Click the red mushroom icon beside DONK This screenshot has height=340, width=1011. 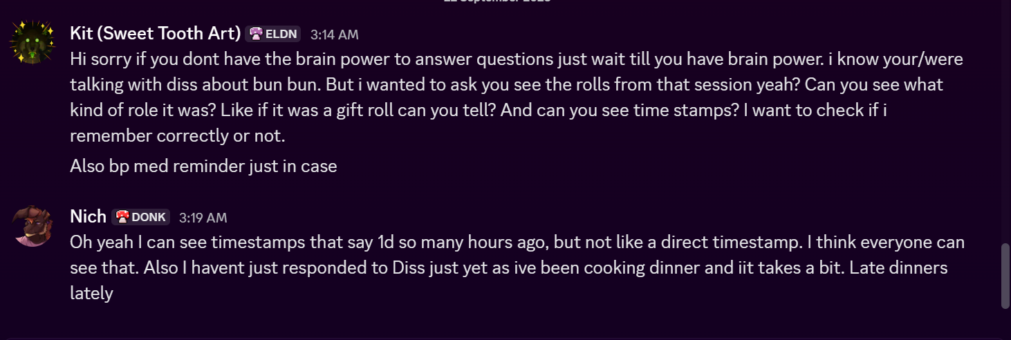click(122, 217)
